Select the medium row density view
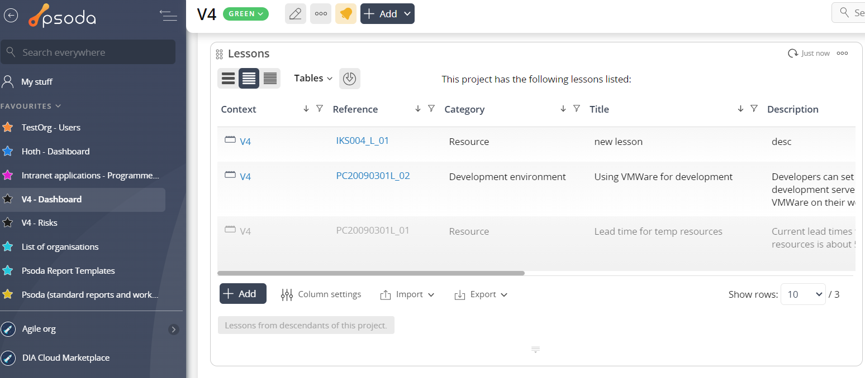The width and height of the screenshot is (865, 378). click(249, 79)
